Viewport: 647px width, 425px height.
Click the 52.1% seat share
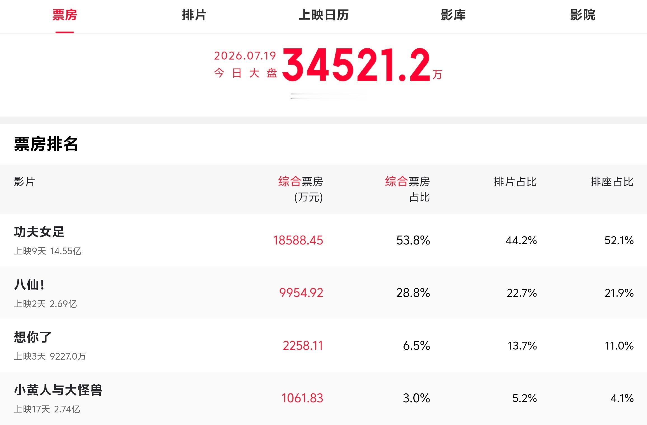pos(619,240)
